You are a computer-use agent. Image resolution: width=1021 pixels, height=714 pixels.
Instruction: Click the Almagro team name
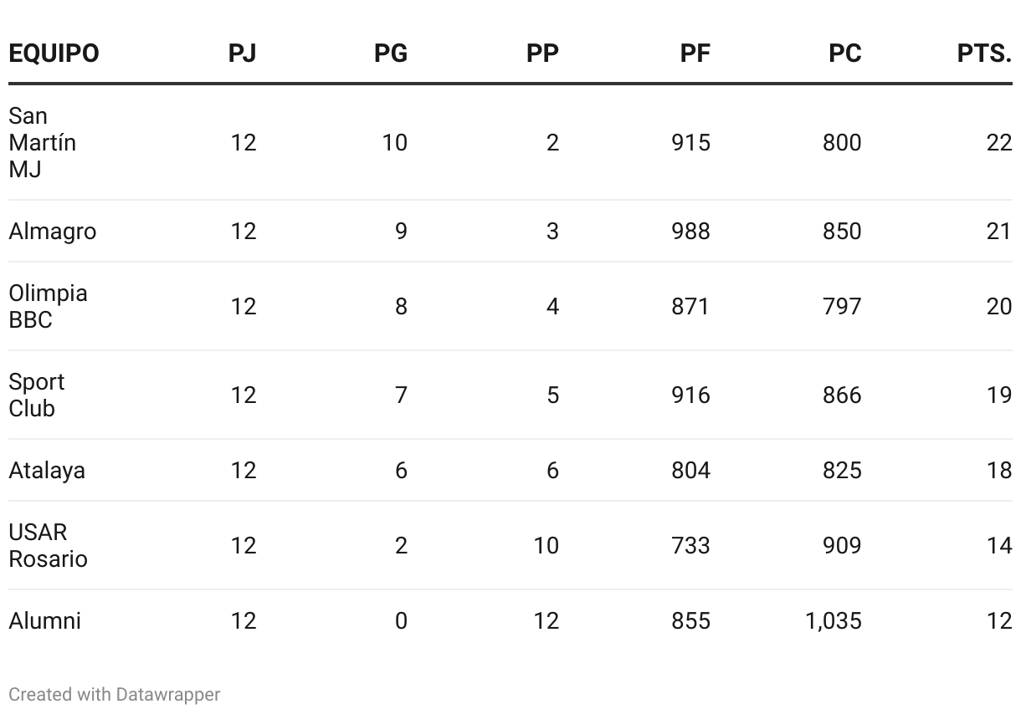pos(53,232)
